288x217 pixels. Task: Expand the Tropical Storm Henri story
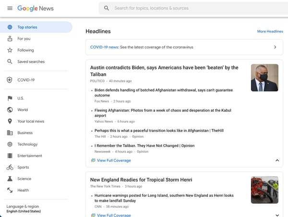(277, 215)
